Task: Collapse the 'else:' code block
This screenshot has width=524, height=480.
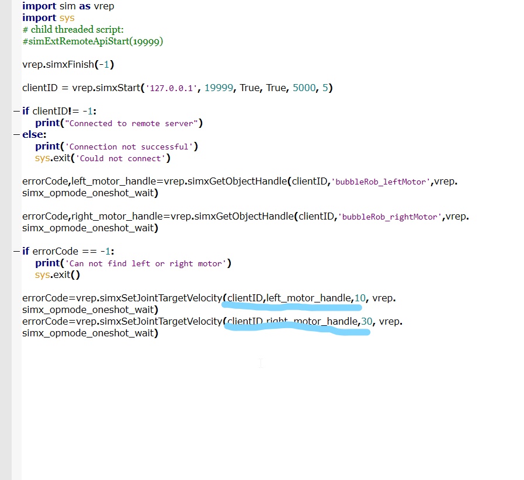Action: (x=16, y=134)
